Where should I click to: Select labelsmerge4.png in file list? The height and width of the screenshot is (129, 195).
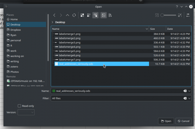tap(70, 47)
